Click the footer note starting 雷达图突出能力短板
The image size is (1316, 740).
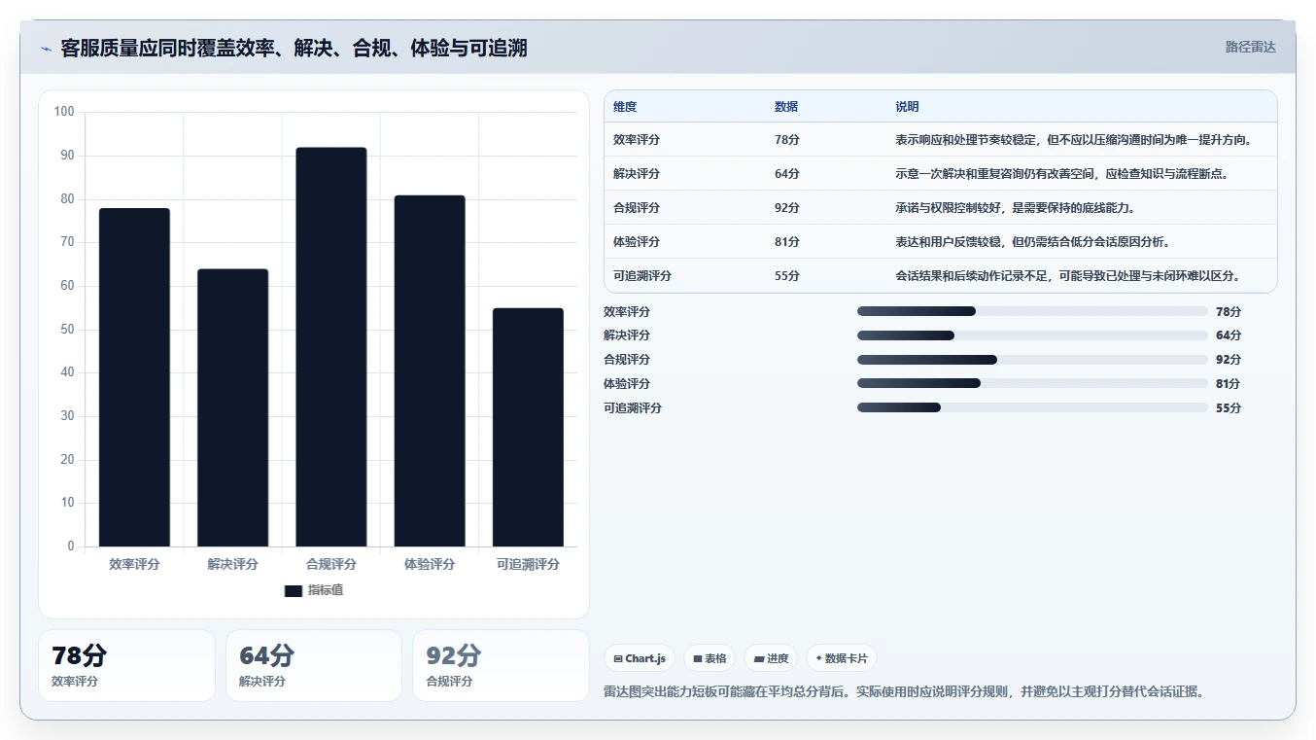tap(904, 692)
